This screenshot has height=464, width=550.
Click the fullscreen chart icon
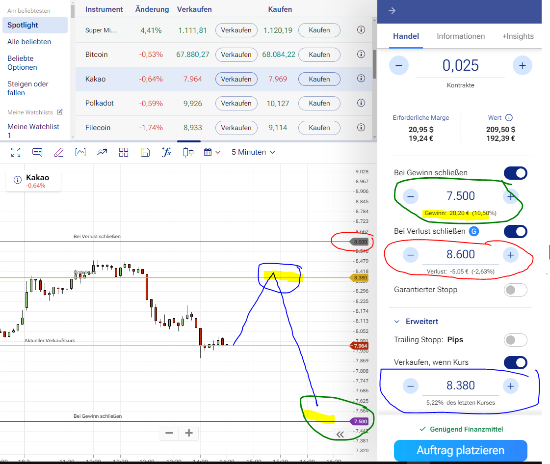[16, 152]
